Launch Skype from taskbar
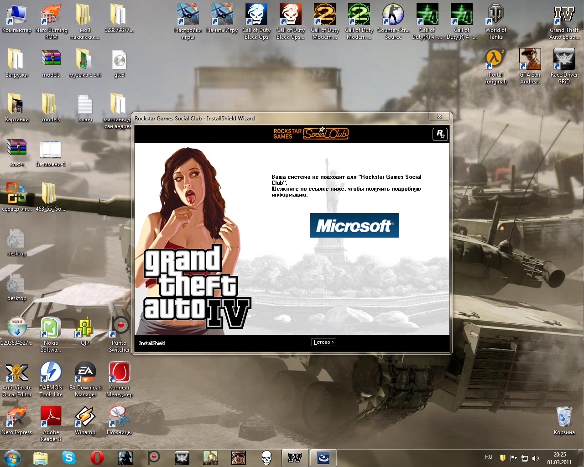 [x=69, y=457]
